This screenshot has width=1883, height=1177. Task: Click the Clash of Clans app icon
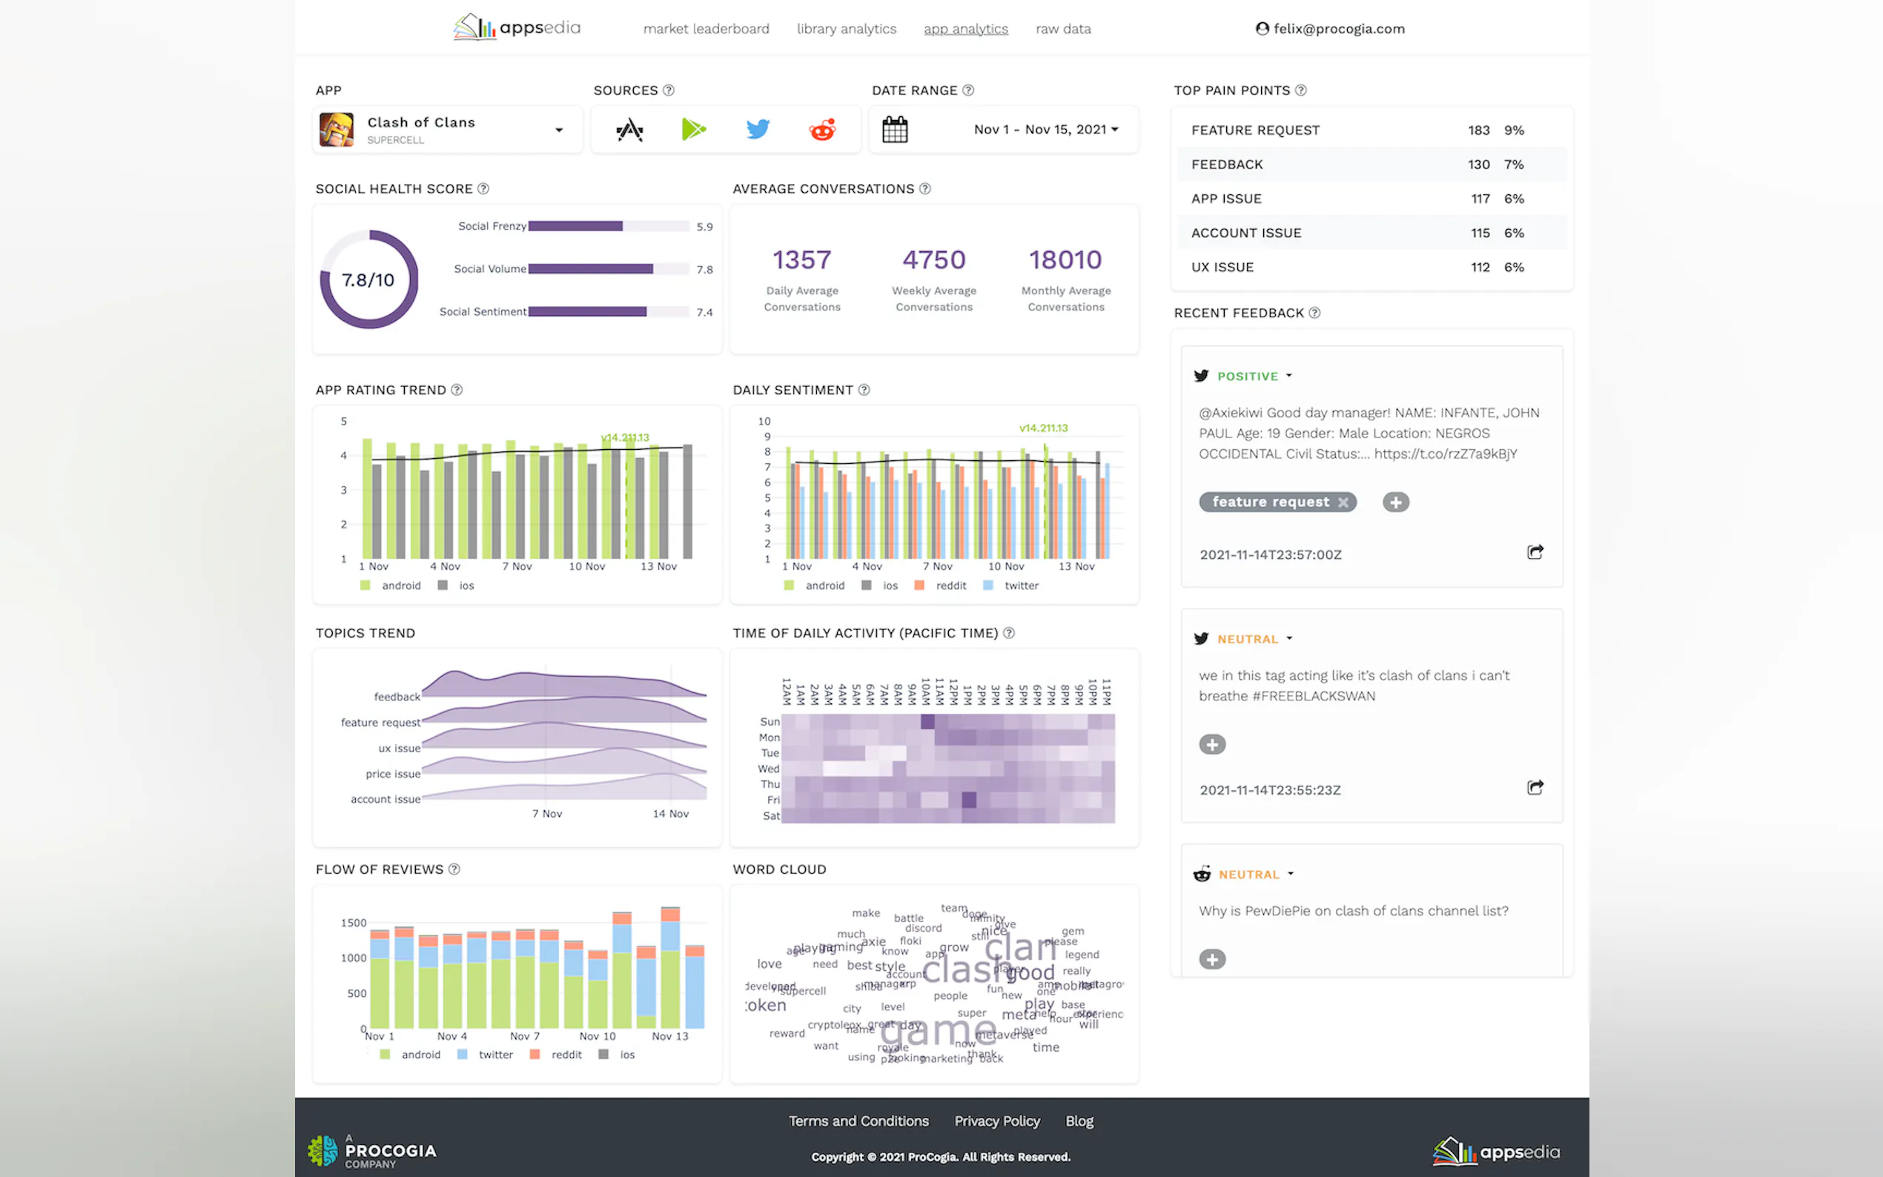337,129
